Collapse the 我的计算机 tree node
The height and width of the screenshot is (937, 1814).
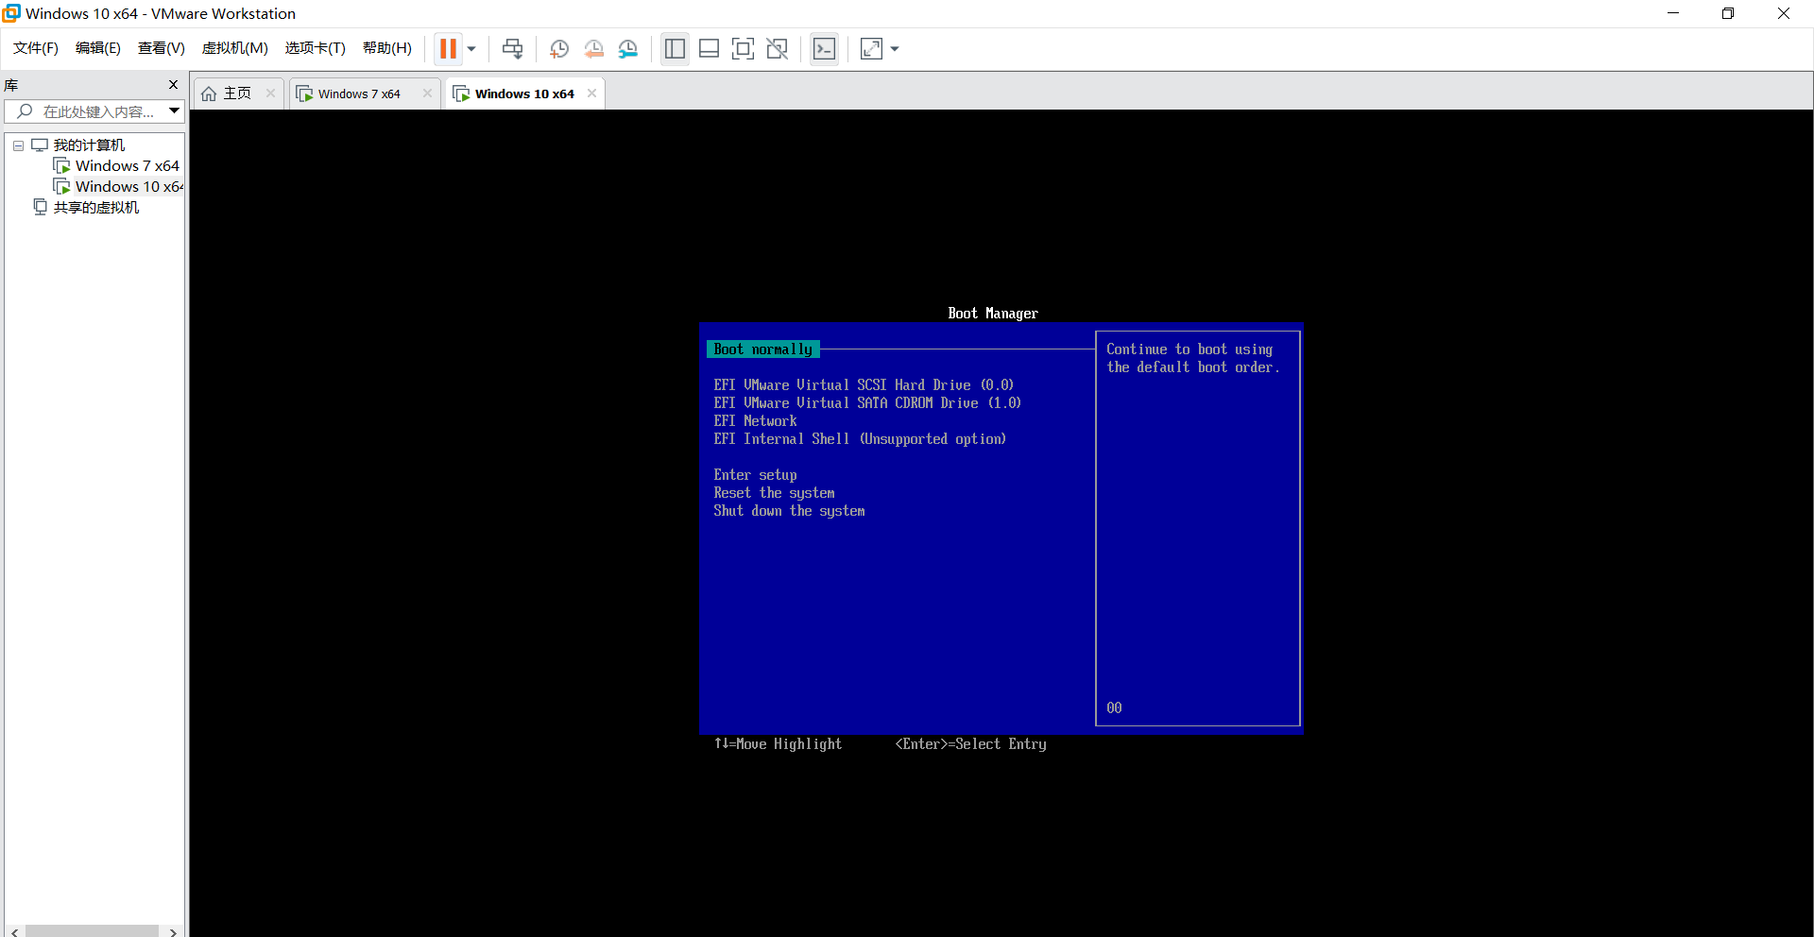click(17, 145)
